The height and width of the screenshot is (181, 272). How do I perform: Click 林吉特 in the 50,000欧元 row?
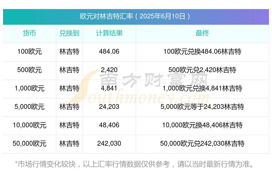[69, 144]
